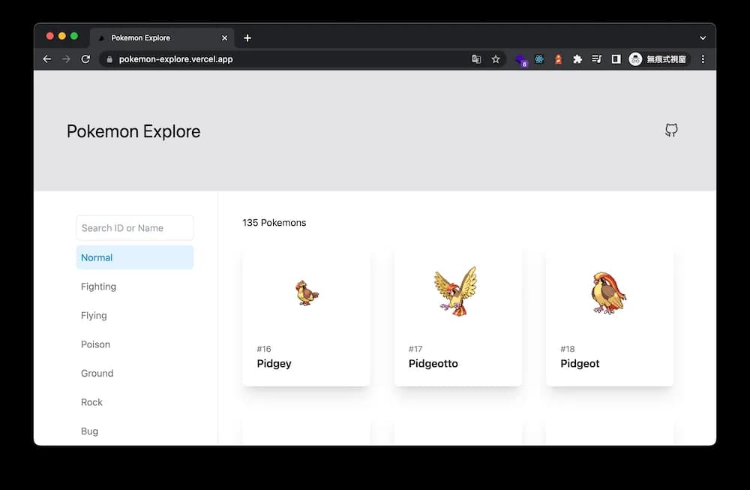
Task: Open the Pidgey sprite image
Action: [x=307, y=293]
